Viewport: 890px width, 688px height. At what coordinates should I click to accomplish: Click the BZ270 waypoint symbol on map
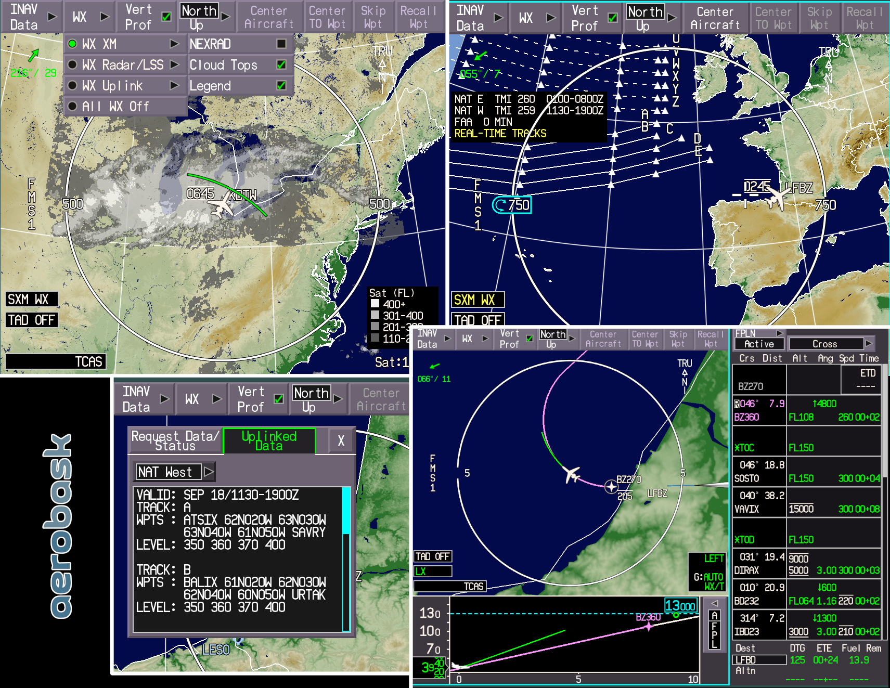pyautogui.click(x=611, y=487)
